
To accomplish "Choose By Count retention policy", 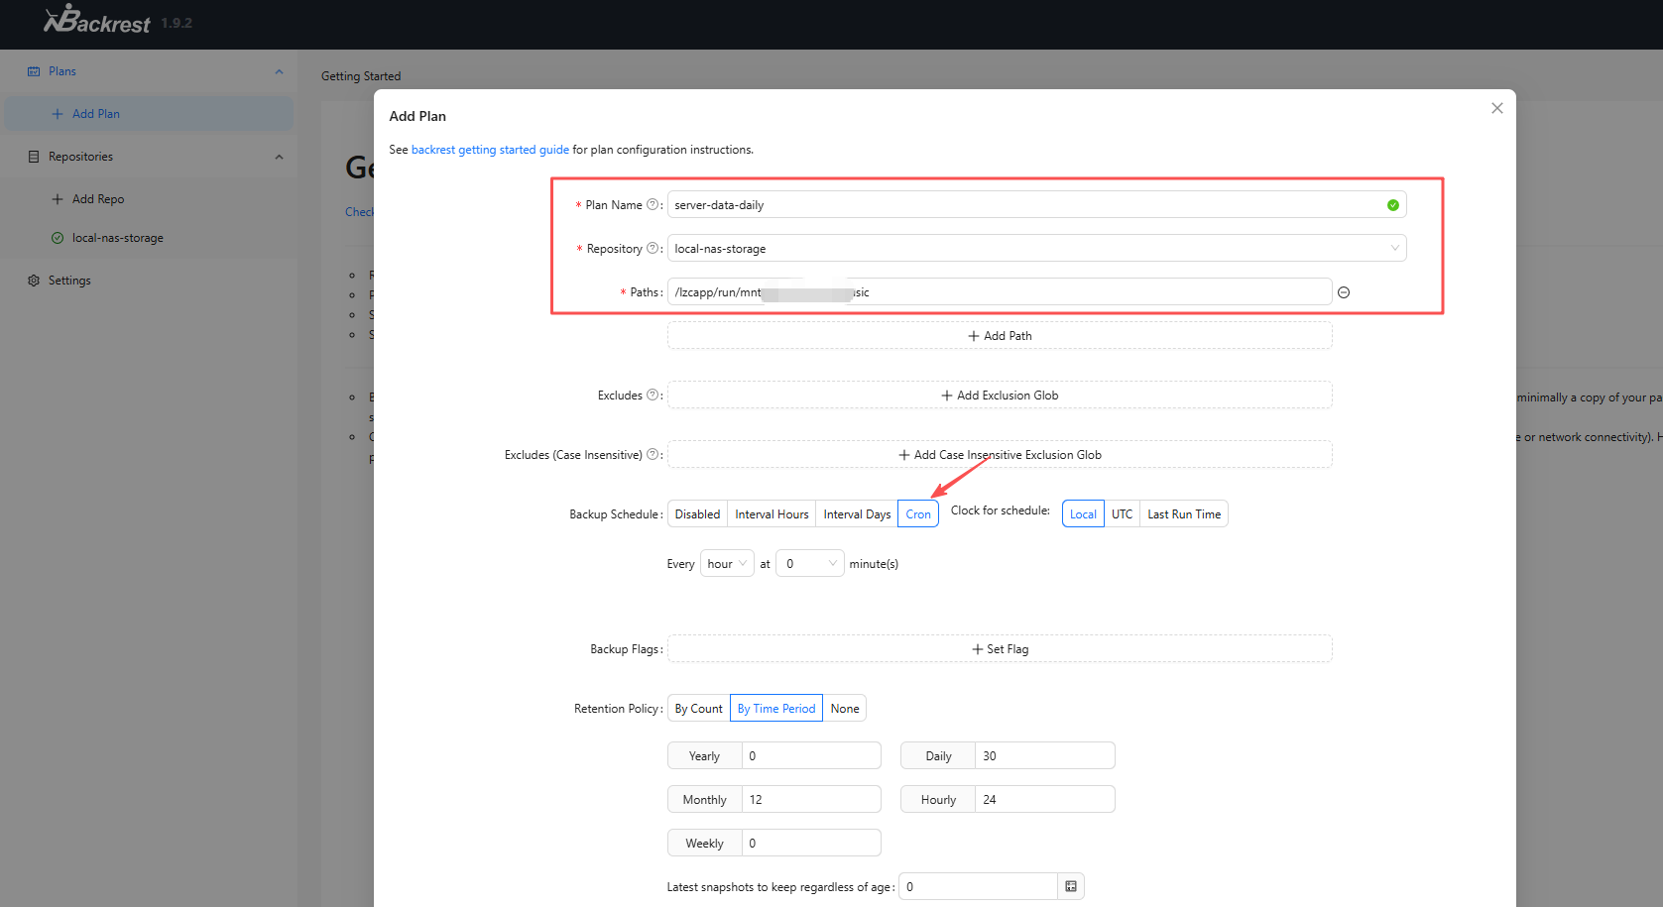I will tap(699, 709).
